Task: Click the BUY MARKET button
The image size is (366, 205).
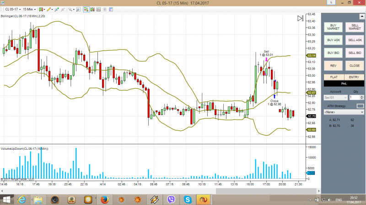Action: click(333, 27)
